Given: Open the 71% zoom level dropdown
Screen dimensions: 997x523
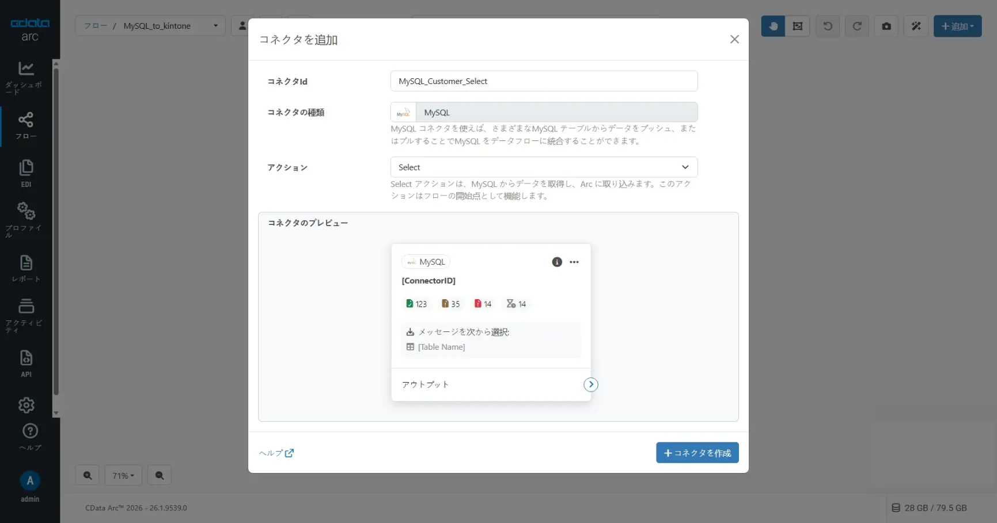Looking at the screenshot, I should pyautogui.click(x=123, y=476).
